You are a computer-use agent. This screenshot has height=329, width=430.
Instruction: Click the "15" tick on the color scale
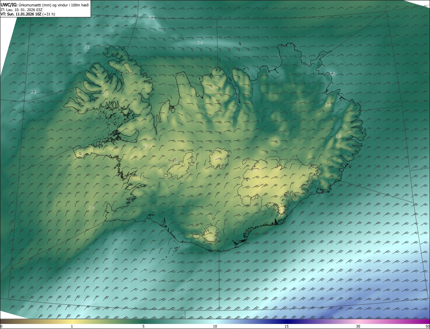pyautogui.click(x=287, y=327)
